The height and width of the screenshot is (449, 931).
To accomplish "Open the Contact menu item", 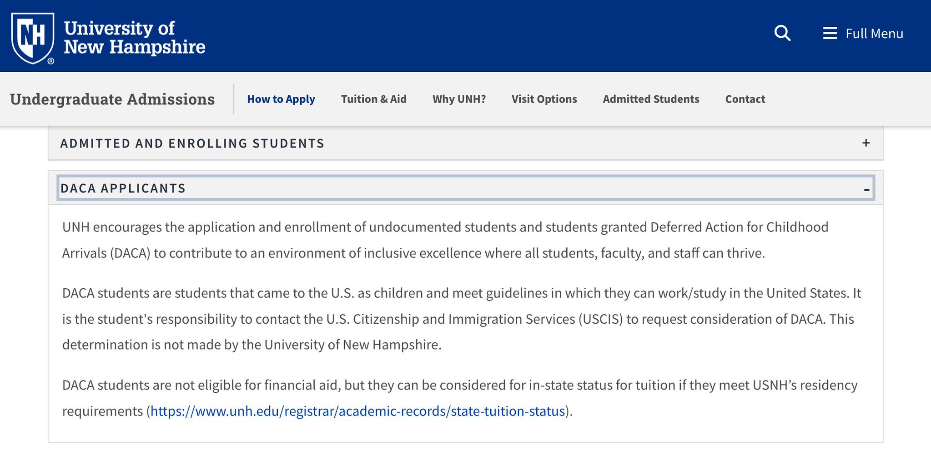I will [745, 99].
